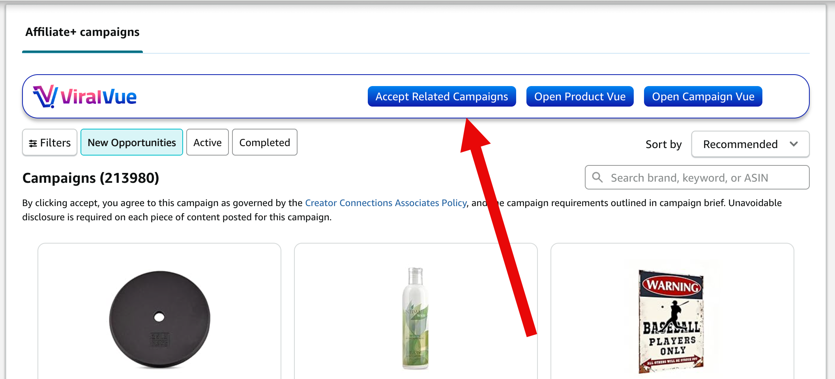835x379 pixels.
Task: Click the ViralVue cart logo icon
Action: point(45,96)
